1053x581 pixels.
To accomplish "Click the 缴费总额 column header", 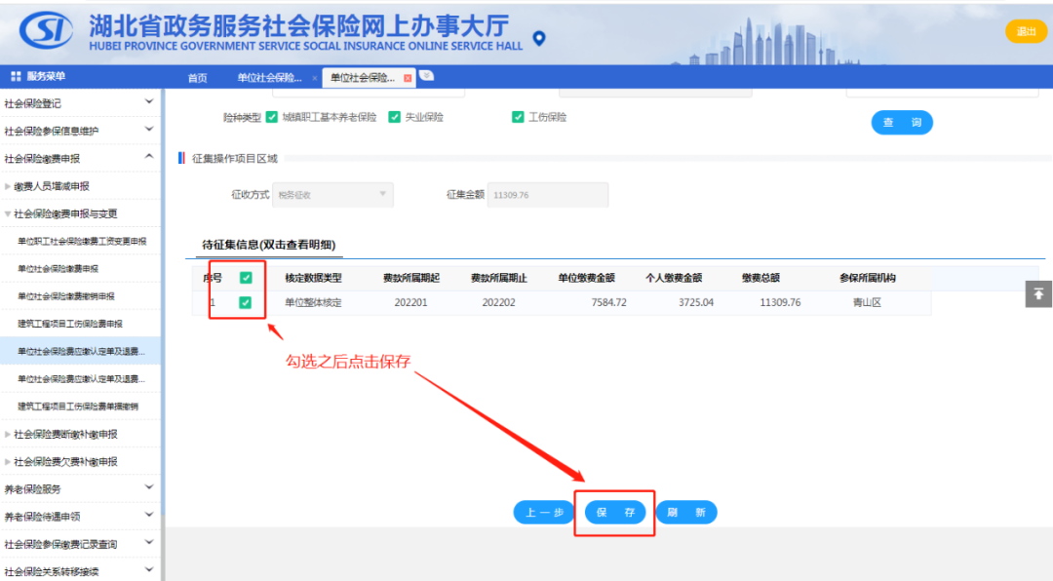I will [x=760, y=278].
